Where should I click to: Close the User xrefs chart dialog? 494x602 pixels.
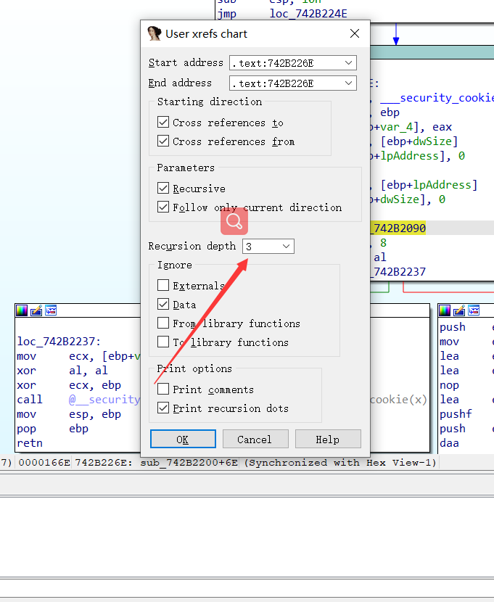pyautogui.click(x=355, y=33)
